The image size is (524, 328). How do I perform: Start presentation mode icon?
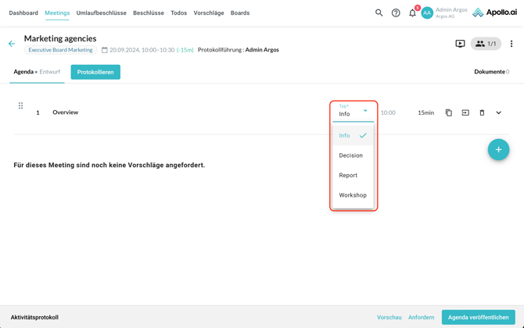[460, 44]
